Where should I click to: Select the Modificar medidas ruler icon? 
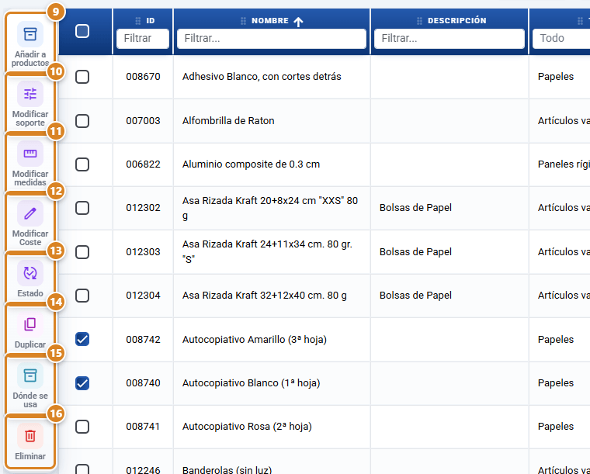pos(30,154)
